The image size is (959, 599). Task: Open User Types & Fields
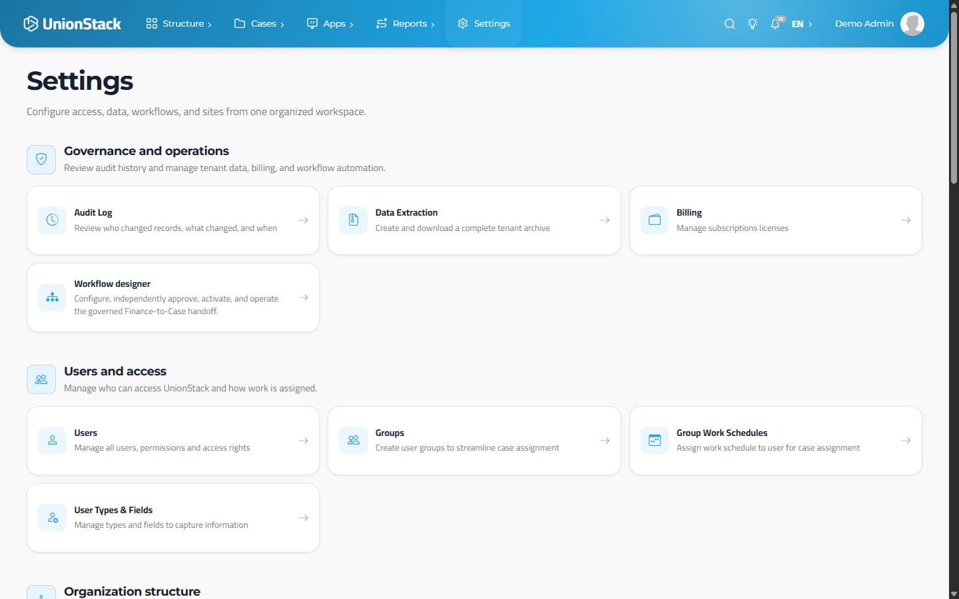point(173,518)
